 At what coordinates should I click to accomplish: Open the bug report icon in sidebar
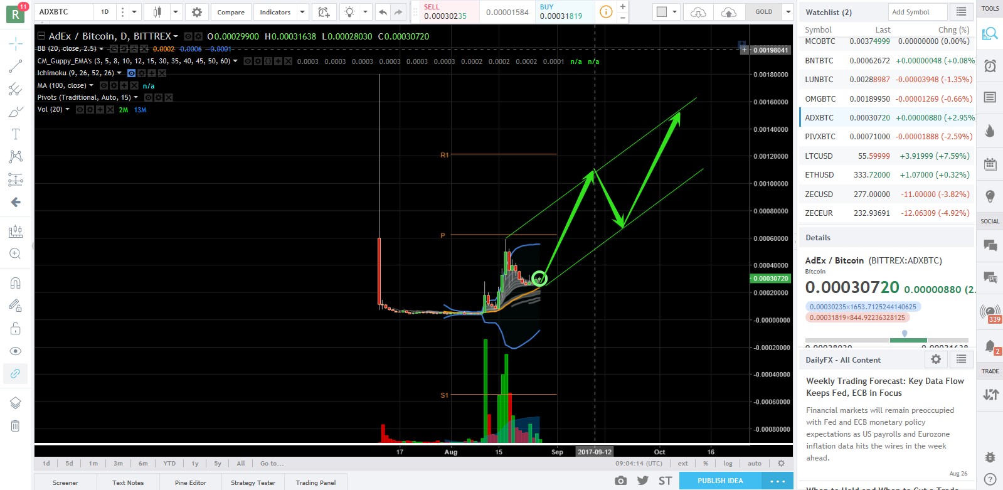[x=990, y=457]
